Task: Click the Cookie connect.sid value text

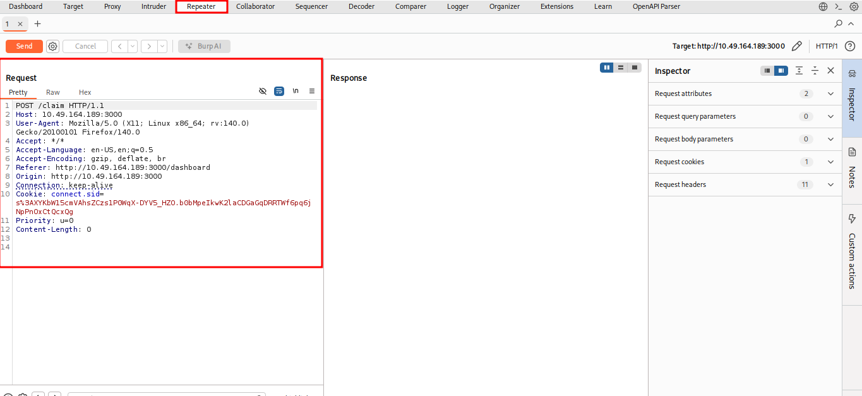Action: [164, 207]
